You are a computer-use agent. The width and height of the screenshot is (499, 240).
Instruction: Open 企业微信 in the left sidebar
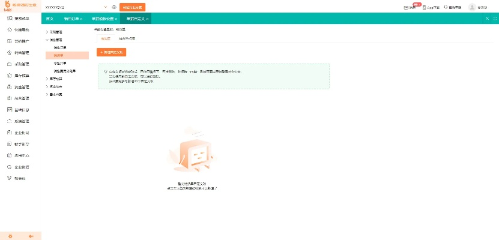tap(20, 166)
